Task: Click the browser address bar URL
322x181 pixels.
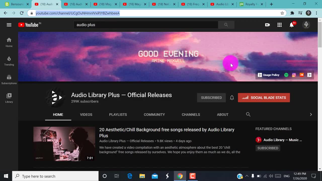Action: [77, 13]
